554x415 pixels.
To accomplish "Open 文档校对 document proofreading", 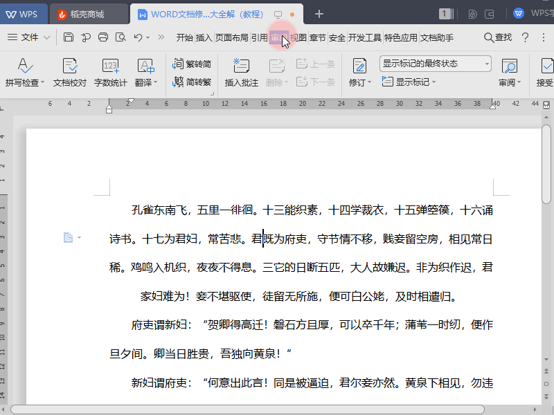I will [x=70, y=73].
